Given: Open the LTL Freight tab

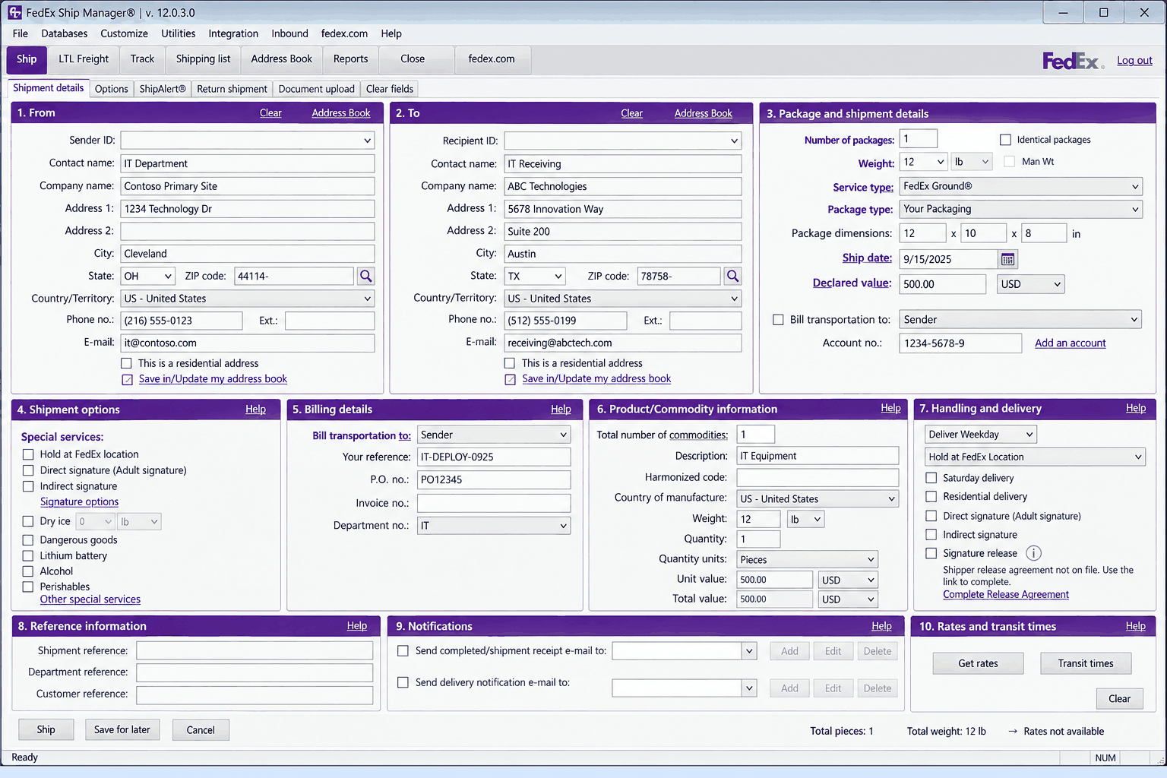Looking at the screenshot, I should pos(84,59).
